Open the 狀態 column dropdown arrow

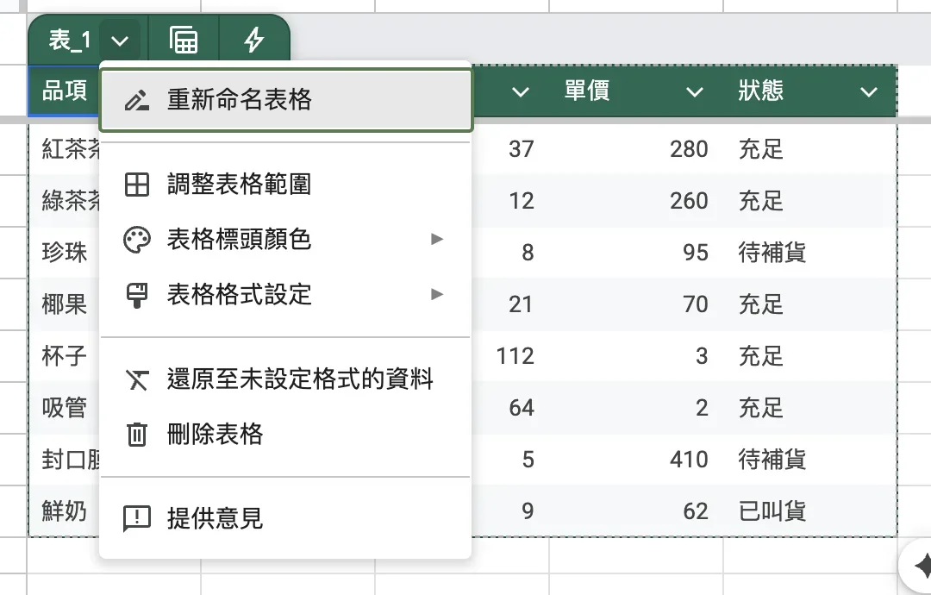pyautogui.click(x=869, y=92)
